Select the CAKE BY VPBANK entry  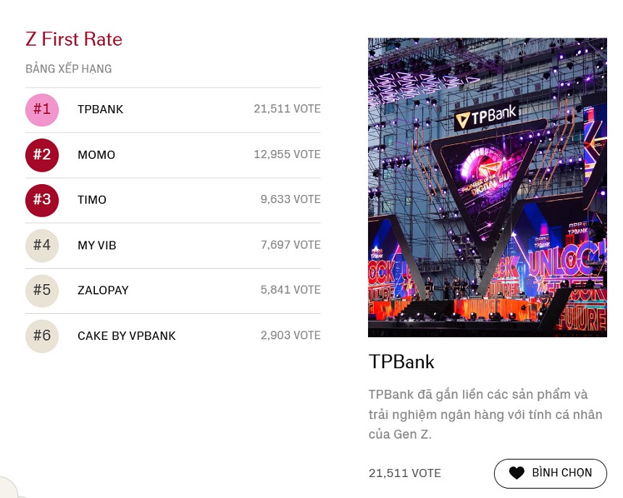point(173,336)
